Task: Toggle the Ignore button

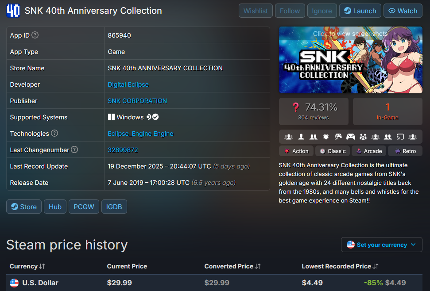Action: pos(322,11)
